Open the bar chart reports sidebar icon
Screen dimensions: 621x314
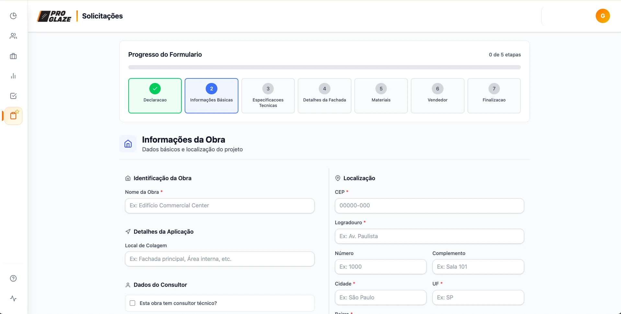coord(13,76)
